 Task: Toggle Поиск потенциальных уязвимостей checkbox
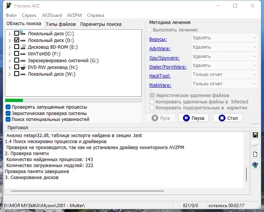[x=8, y=119]
